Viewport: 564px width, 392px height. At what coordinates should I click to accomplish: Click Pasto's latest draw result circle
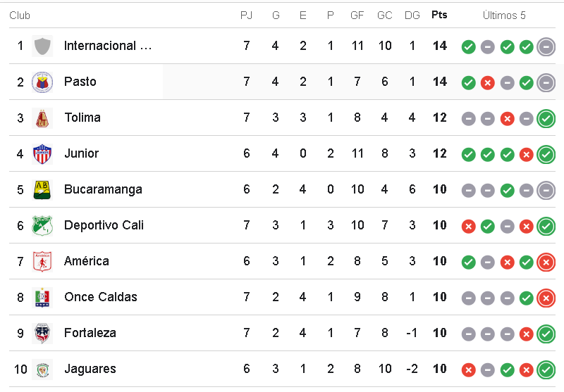point(546,82)
